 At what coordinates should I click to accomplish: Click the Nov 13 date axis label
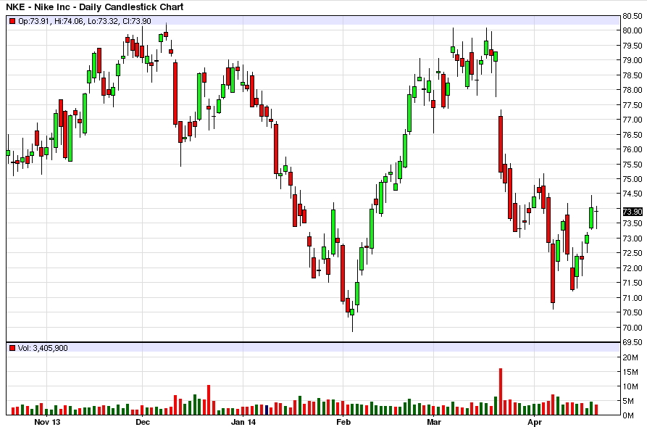click(47, 422)
